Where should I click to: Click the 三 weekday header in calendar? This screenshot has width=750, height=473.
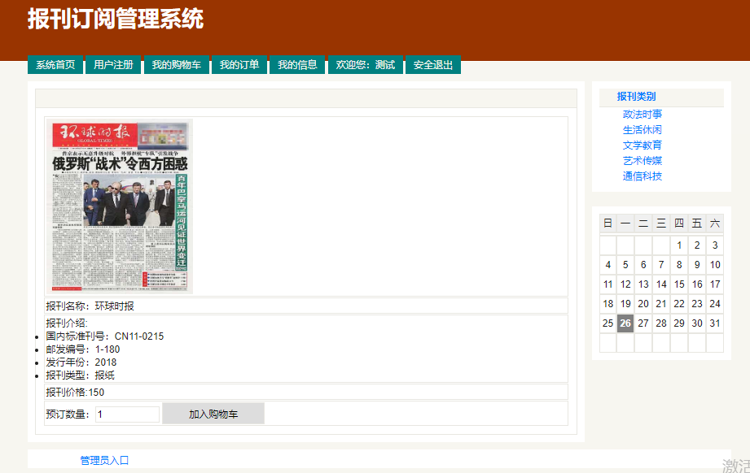[661, 223]
